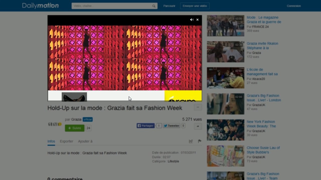The height and width of the screenshot is (180, 321).
Task: Click the follower count 24
Action: [x=88, y=128]
